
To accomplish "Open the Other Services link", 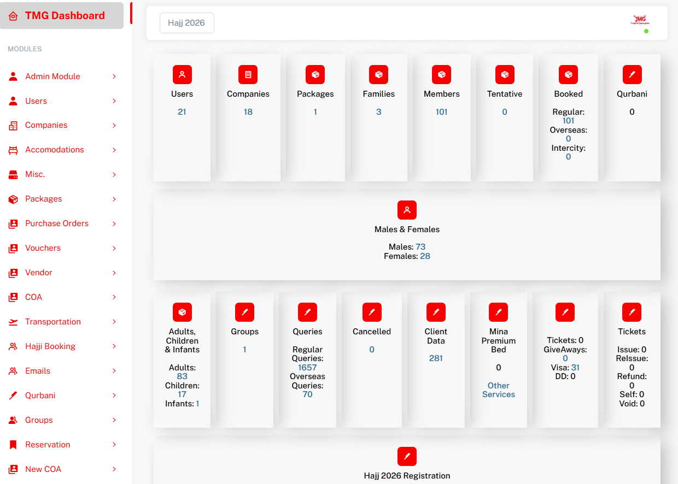I will click(499, 390).
